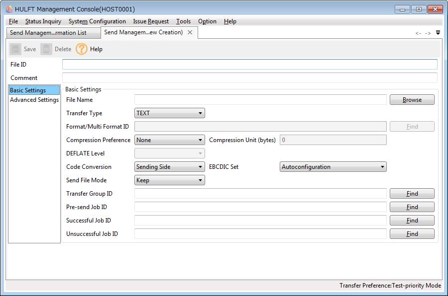
Task: Select Basic Settings in the side list
Action: [34, 90]
